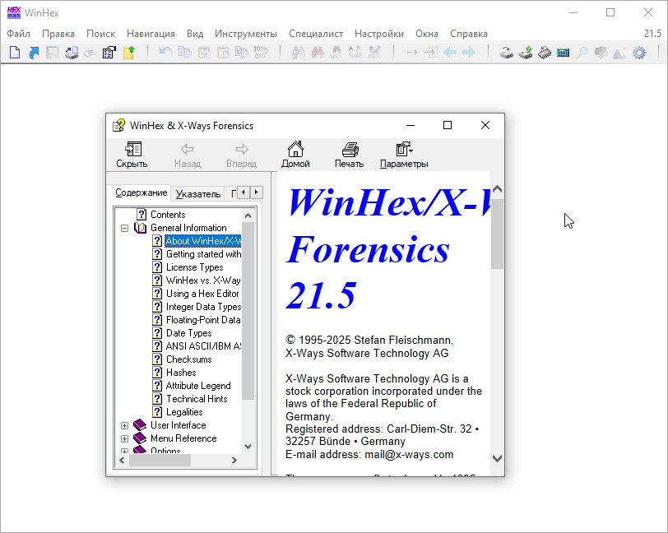Collapse the General Information tree node
Viewport: 668px width, 533px height.
[x=124, y=229]
